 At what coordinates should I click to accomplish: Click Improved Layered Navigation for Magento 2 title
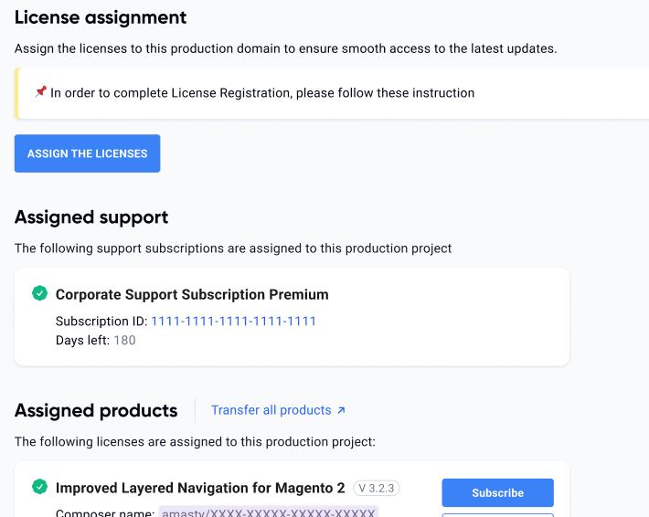coord(200,488)
